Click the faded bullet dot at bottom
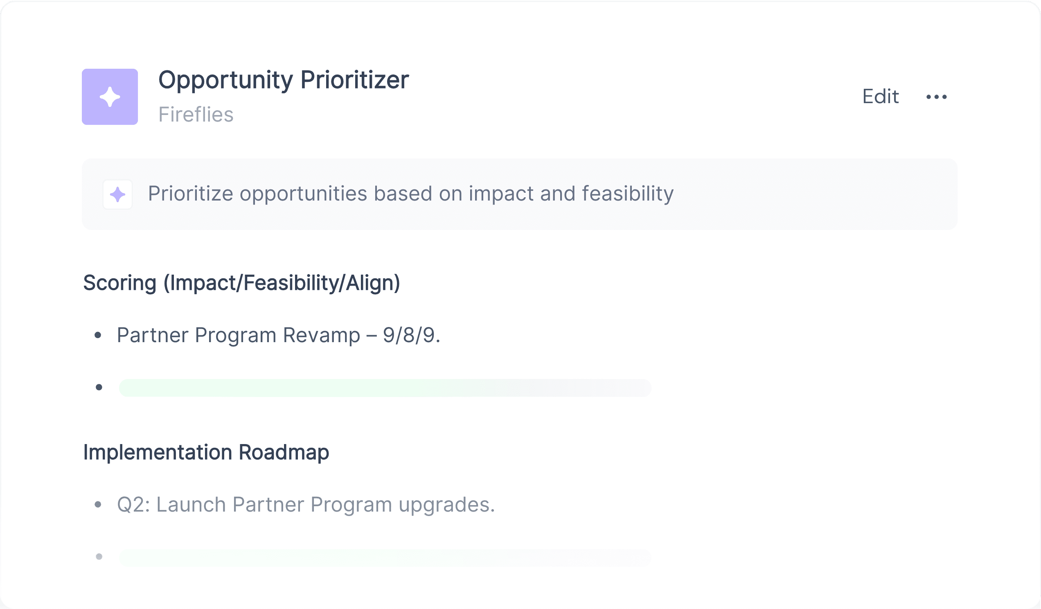The height and width of the screenshot is (609, 1041). (x=99, y=557)
